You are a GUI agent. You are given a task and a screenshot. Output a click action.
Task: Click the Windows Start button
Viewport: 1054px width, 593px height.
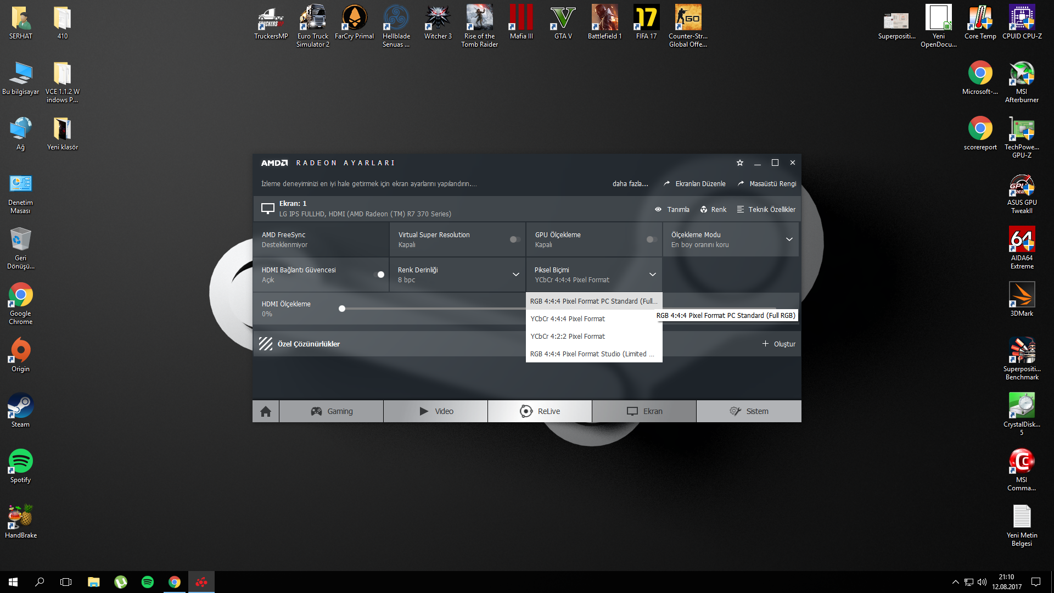(x=13, y=582)
